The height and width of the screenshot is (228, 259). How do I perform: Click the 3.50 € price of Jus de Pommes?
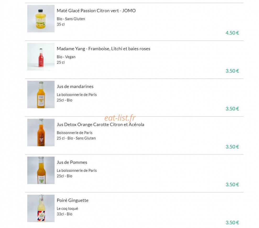click(x=232, y=184)
